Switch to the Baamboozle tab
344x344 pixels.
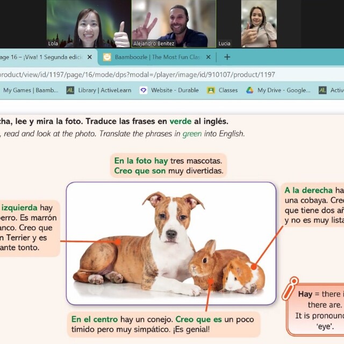pos(156,57)
